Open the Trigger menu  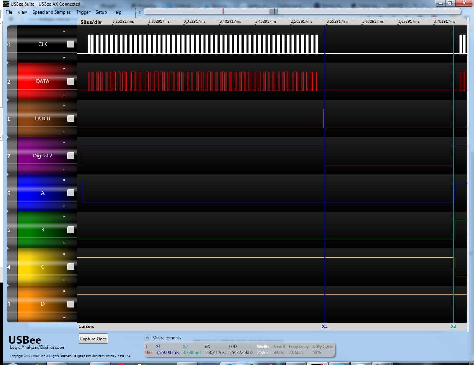pos(83,12)
